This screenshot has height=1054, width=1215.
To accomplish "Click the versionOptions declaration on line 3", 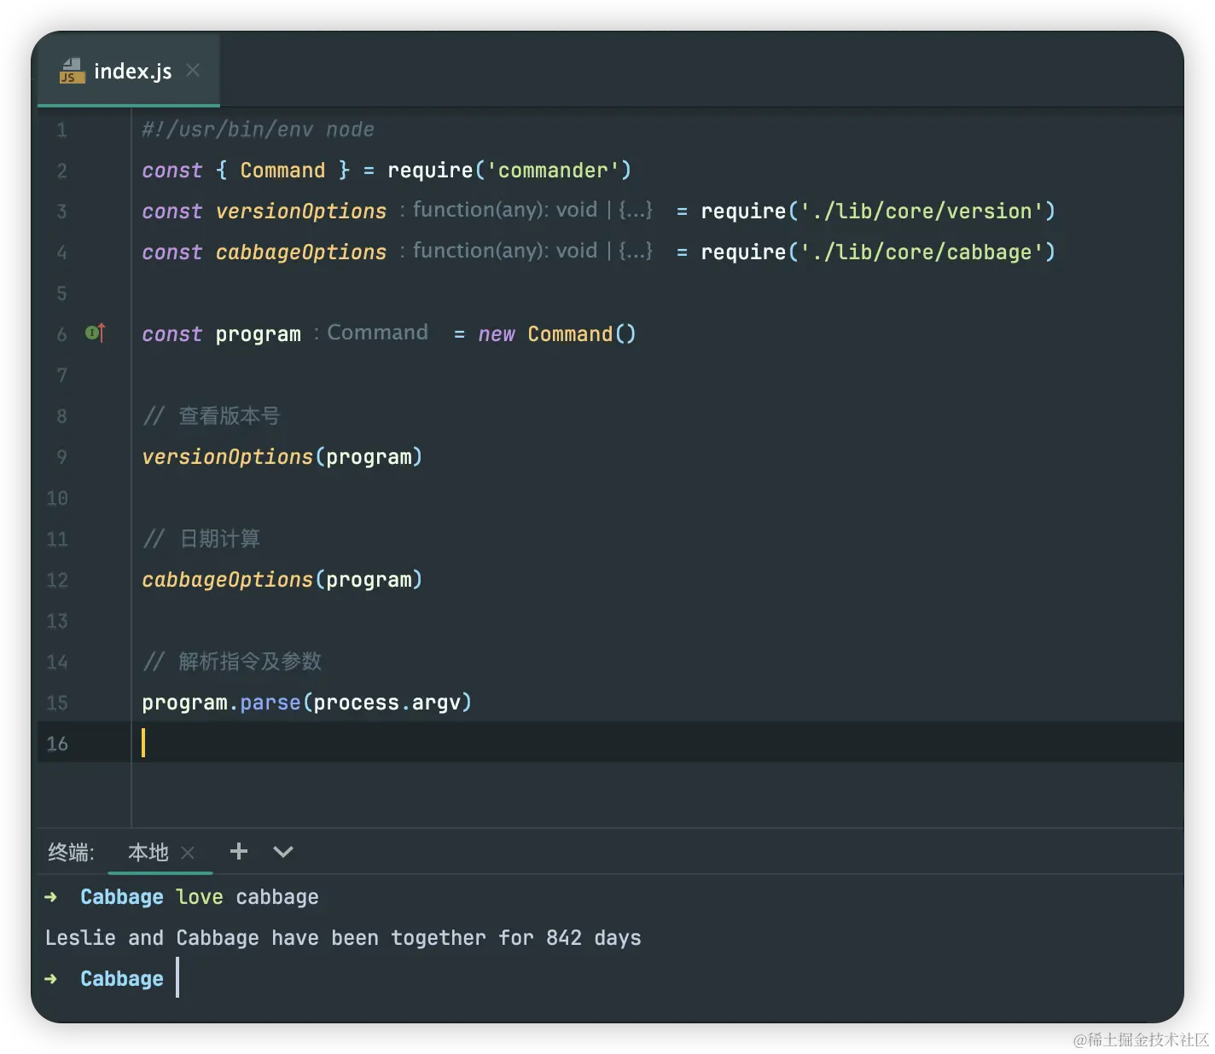I will pyautogui.click(x=301, y=211).
